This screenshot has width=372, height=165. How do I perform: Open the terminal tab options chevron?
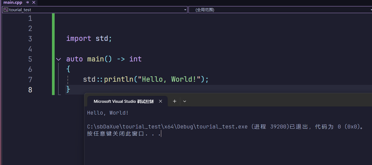pos(184,101)
